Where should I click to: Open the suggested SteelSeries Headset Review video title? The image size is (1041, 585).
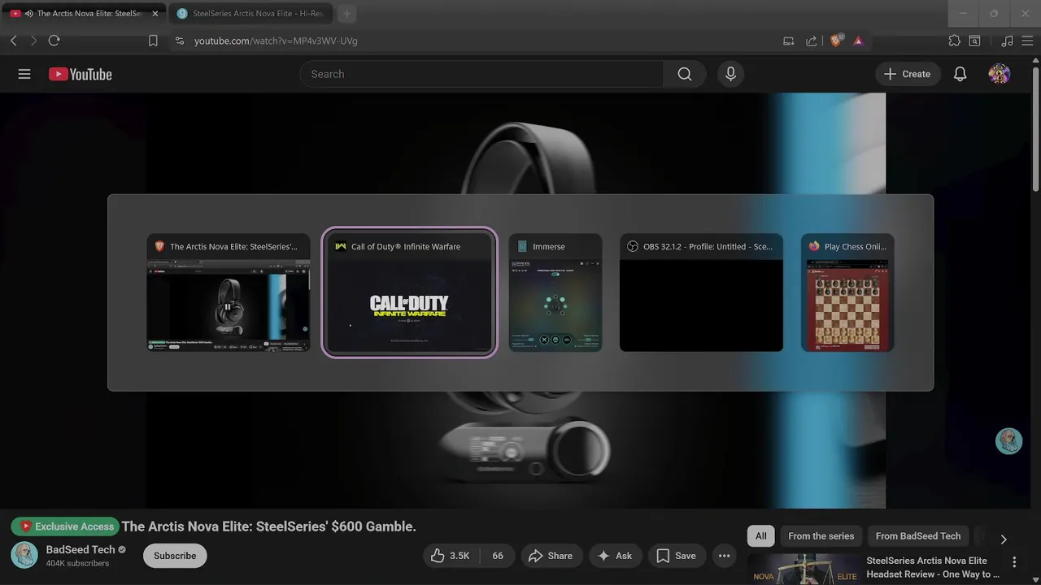tap(933, 567)
